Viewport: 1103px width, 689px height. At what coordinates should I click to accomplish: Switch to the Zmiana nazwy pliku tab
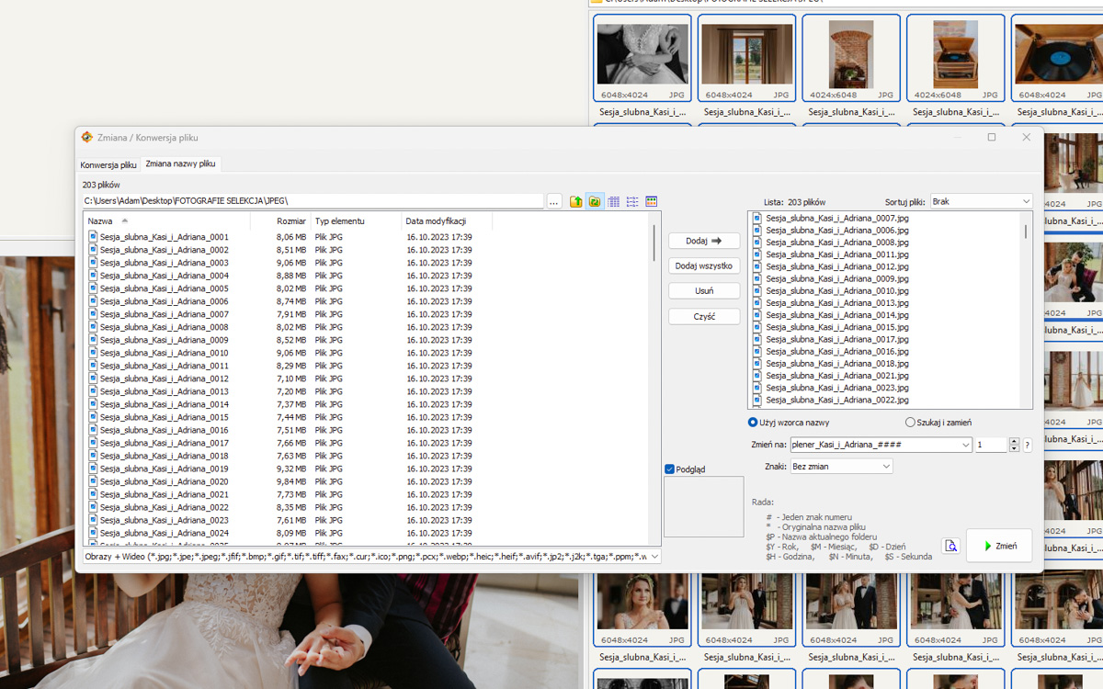pyautogui.click(x=180, y=164)
